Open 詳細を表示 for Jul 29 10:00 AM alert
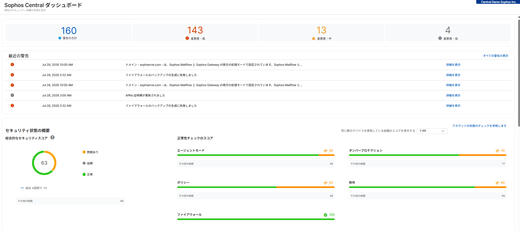 [x=453, y=65]
